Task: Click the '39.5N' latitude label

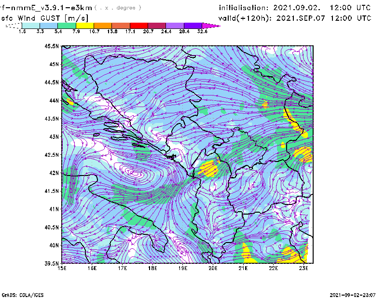Action: [x=52, y=264]
